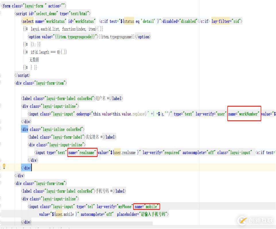Click the name="mobile" attribute
This screenshot has width=276, height=229.
(146, 206)
